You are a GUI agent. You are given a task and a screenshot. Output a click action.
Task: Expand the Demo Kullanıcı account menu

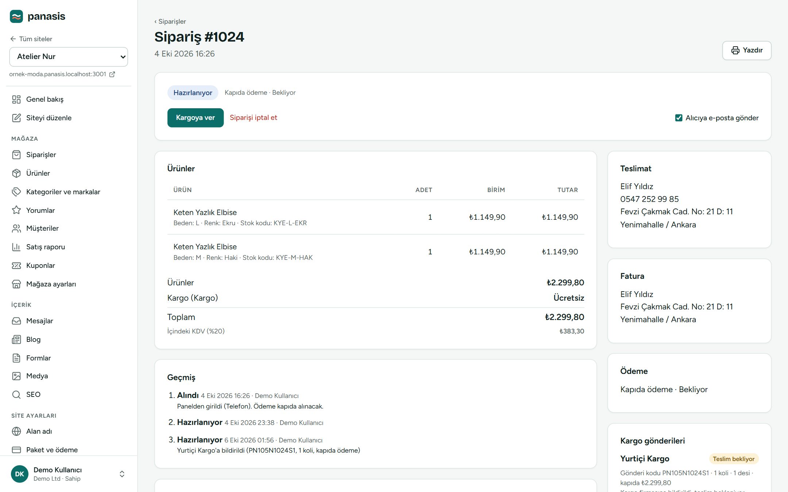122,474
